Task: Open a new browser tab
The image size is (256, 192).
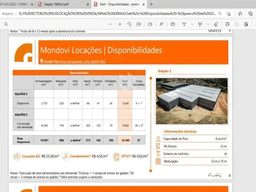Action: click(x=151, y=4)
